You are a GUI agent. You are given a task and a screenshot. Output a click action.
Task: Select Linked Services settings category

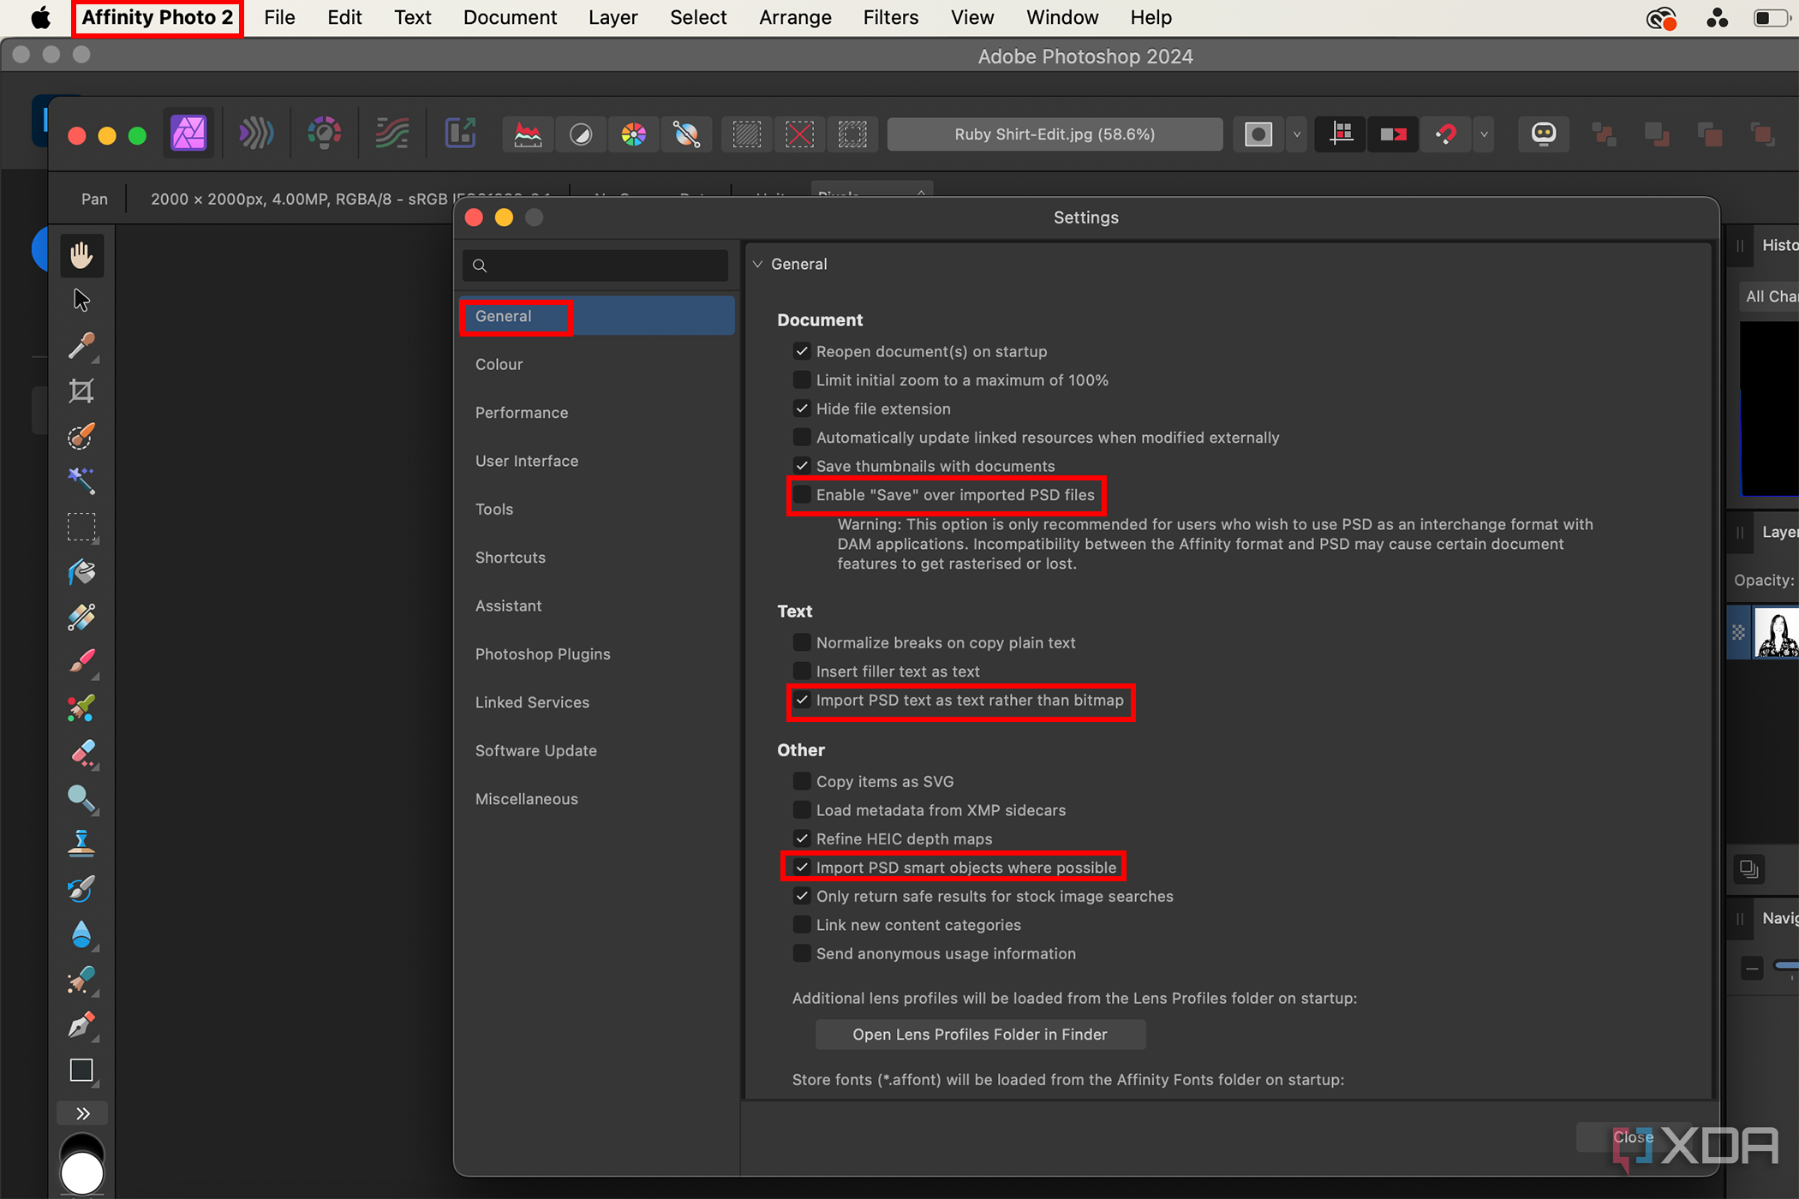pos(597,701)
